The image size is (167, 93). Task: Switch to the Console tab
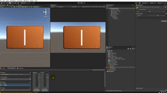(3, 68)
